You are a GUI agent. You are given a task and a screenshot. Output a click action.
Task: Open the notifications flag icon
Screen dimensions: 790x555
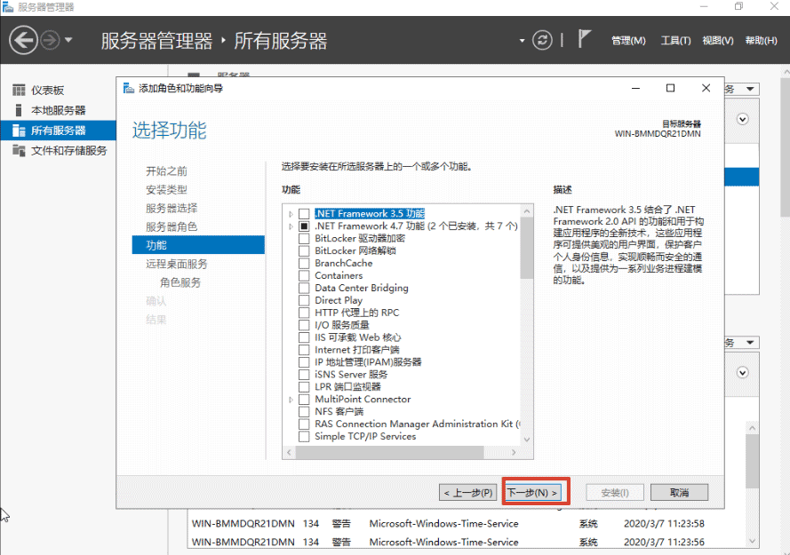pos(585,39)
